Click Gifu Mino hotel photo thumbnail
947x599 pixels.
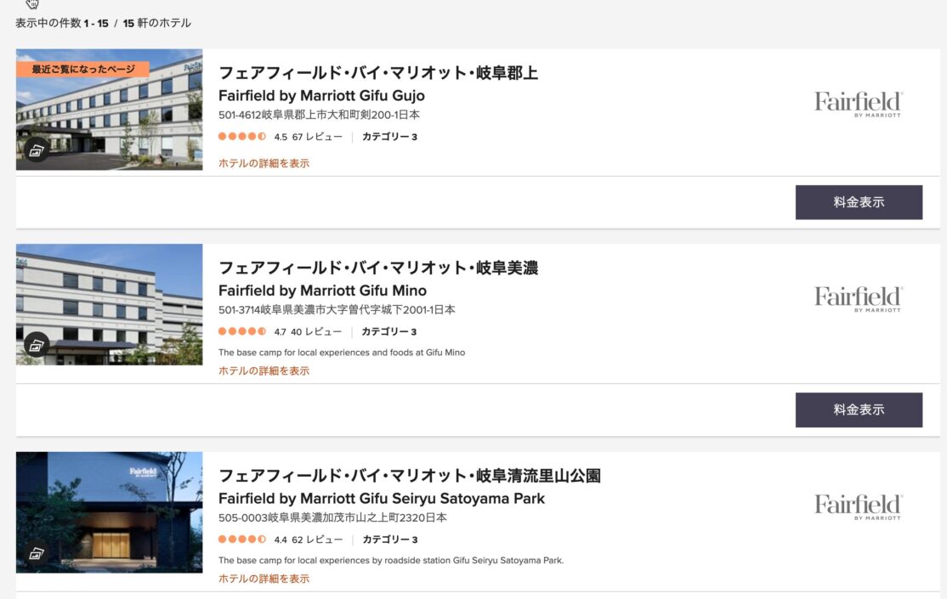coord(110,304)
